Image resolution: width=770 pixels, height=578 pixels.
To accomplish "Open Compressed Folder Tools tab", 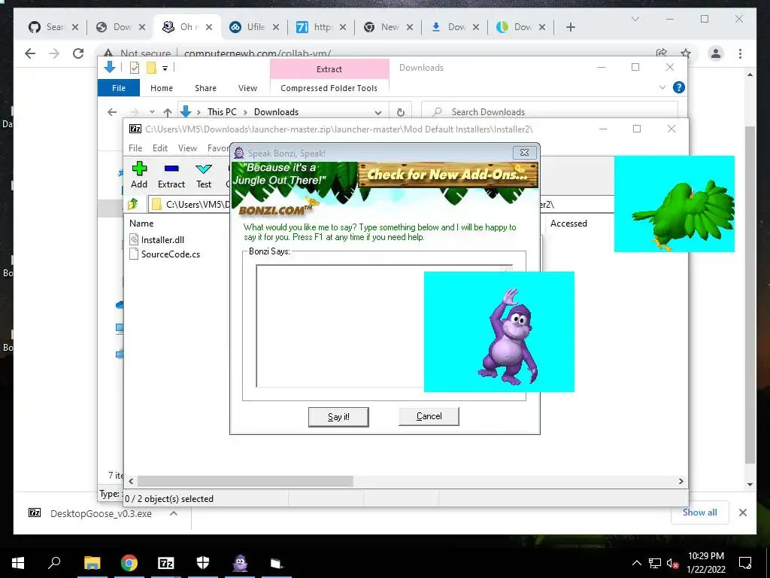I will click(x=329, y=88).
